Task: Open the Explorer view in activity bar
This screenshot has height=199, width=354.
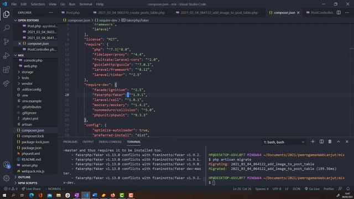Action: click(x=6, y=14)
